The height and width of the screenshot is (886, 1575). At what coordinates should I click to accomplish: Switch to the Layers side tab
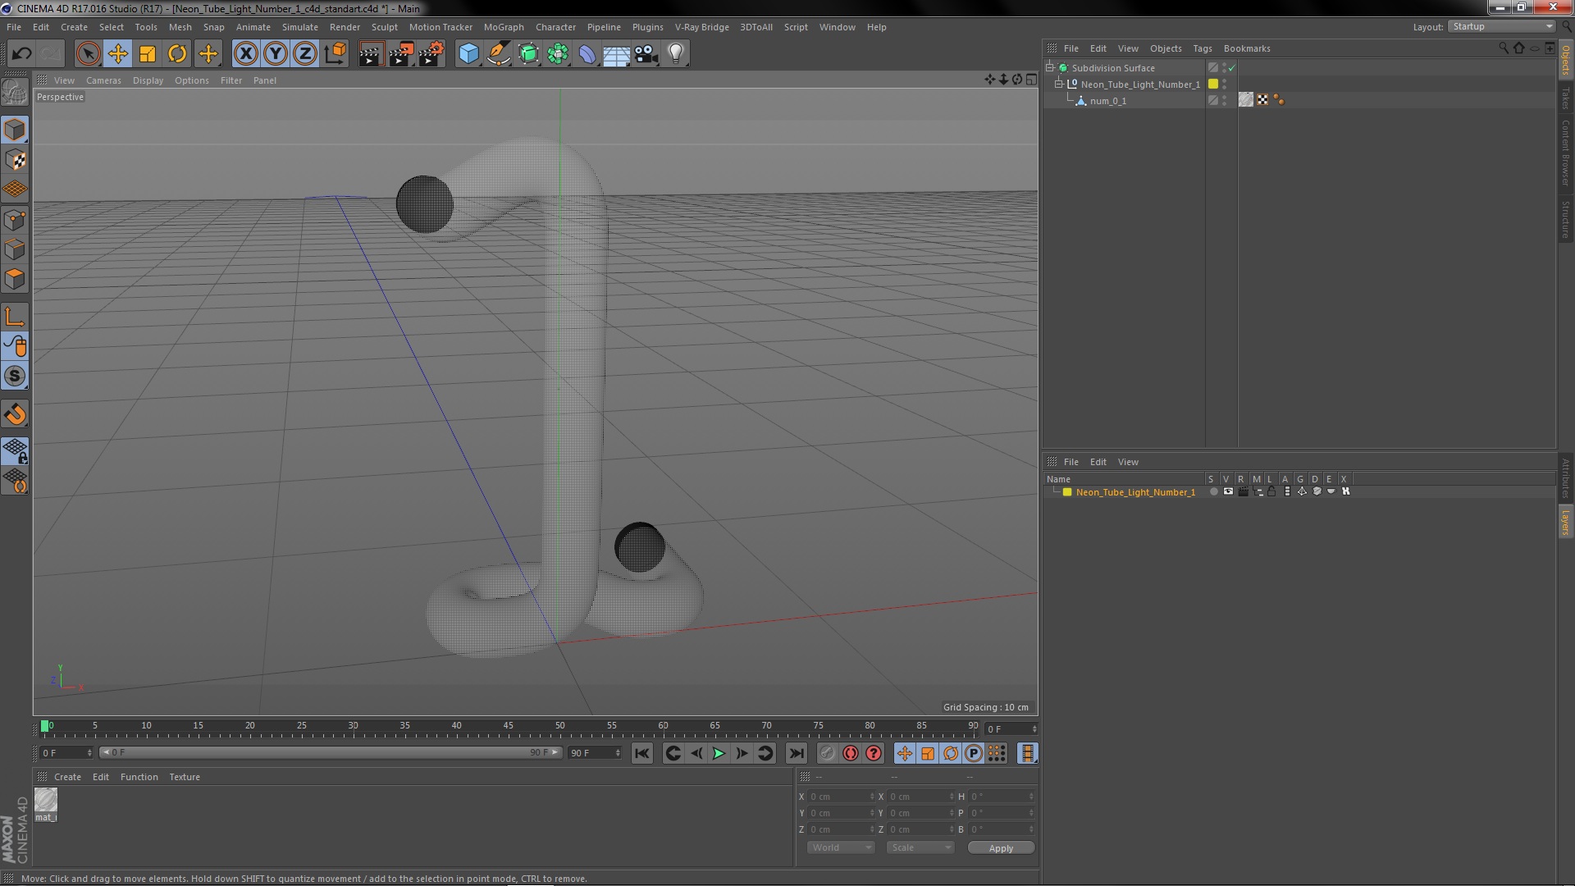pyautogui.click(x=1565, y=522)
